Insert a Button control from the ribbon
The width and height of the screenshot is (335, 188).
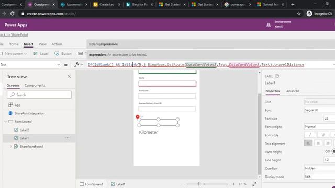click(63, 53)
